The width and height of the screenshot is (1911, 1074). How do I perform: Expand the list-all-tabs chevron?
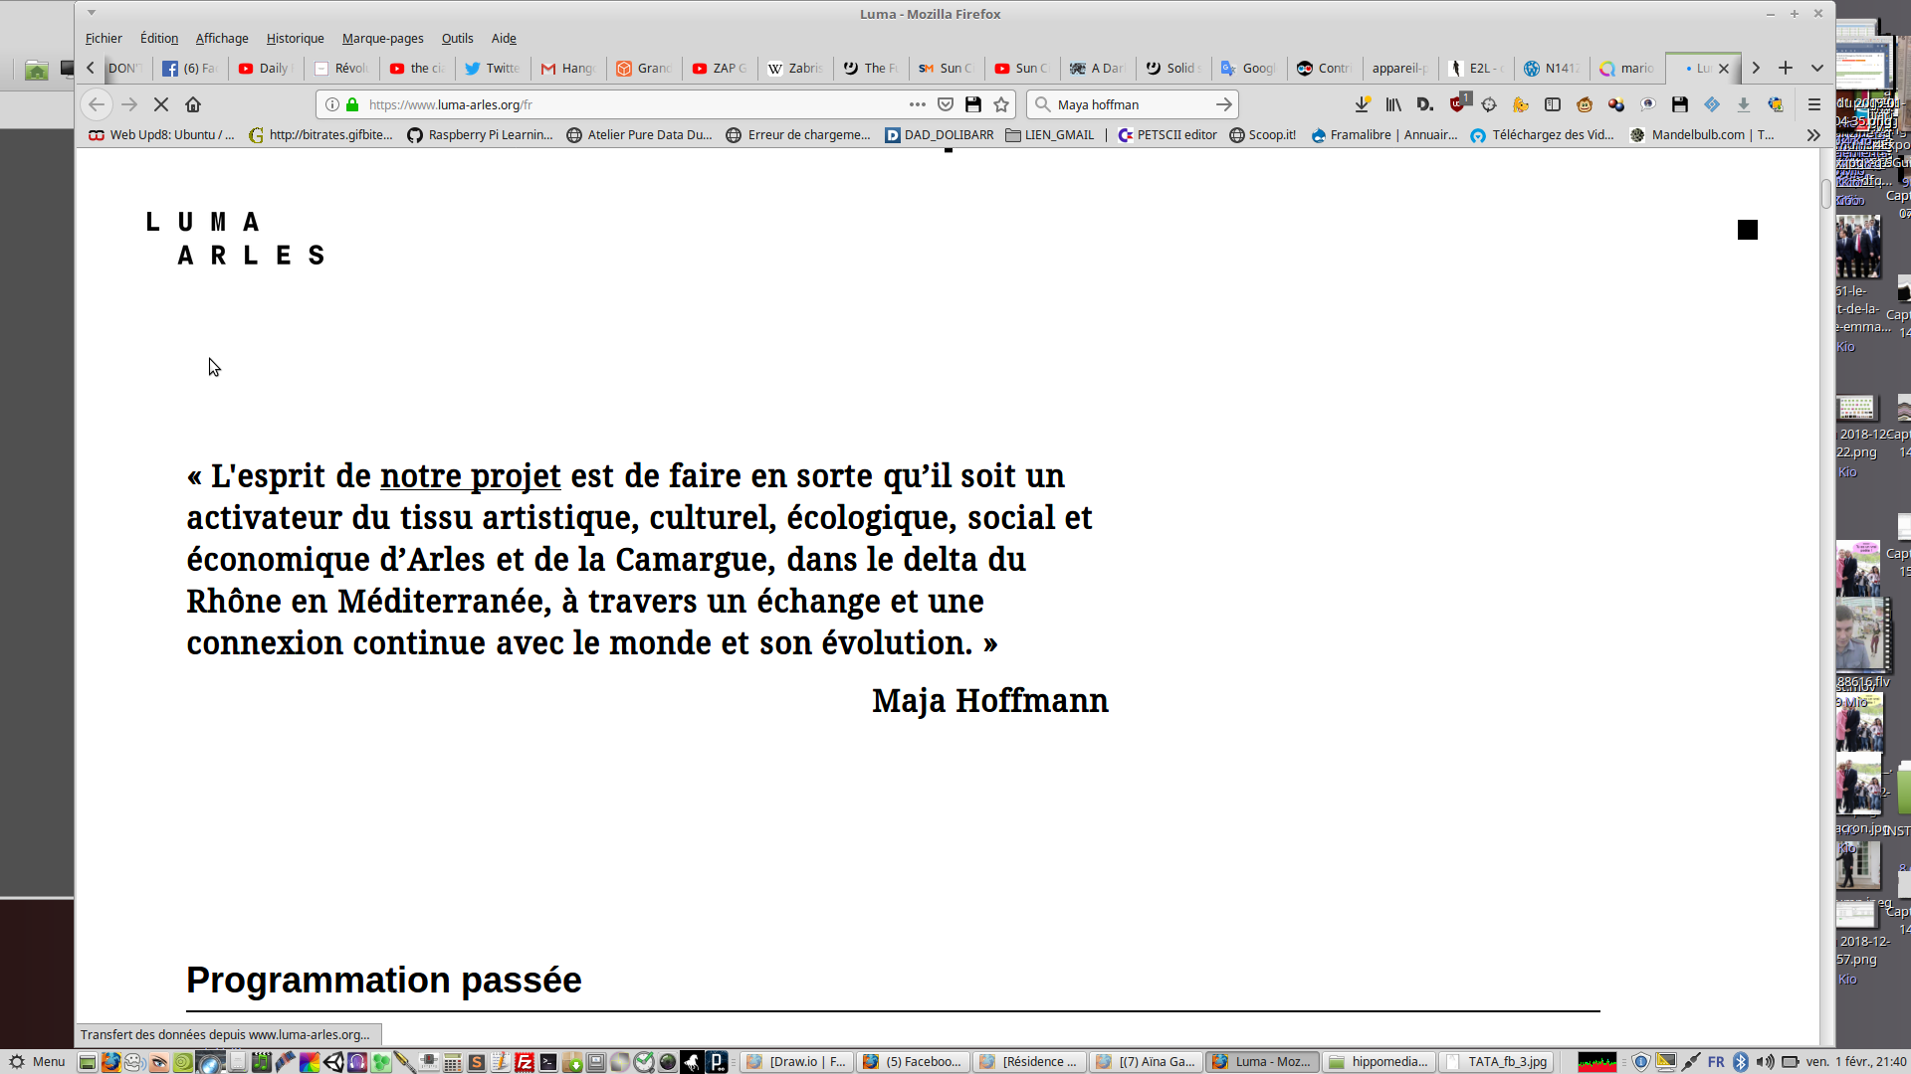pyautogui.click(x=1817, y=68)
